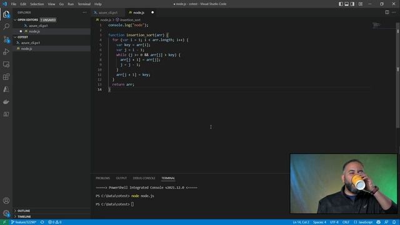The height and width of the screenshot is (225, 400).
Task: Click the Visual Studio Code logo icon
Action: pyautogui.click(x=4, y=4)
